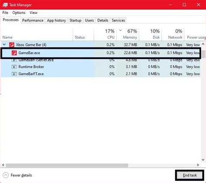This screenshot has height=183, width=206.
Task: Click the End task button
Action: coord(189,175)
